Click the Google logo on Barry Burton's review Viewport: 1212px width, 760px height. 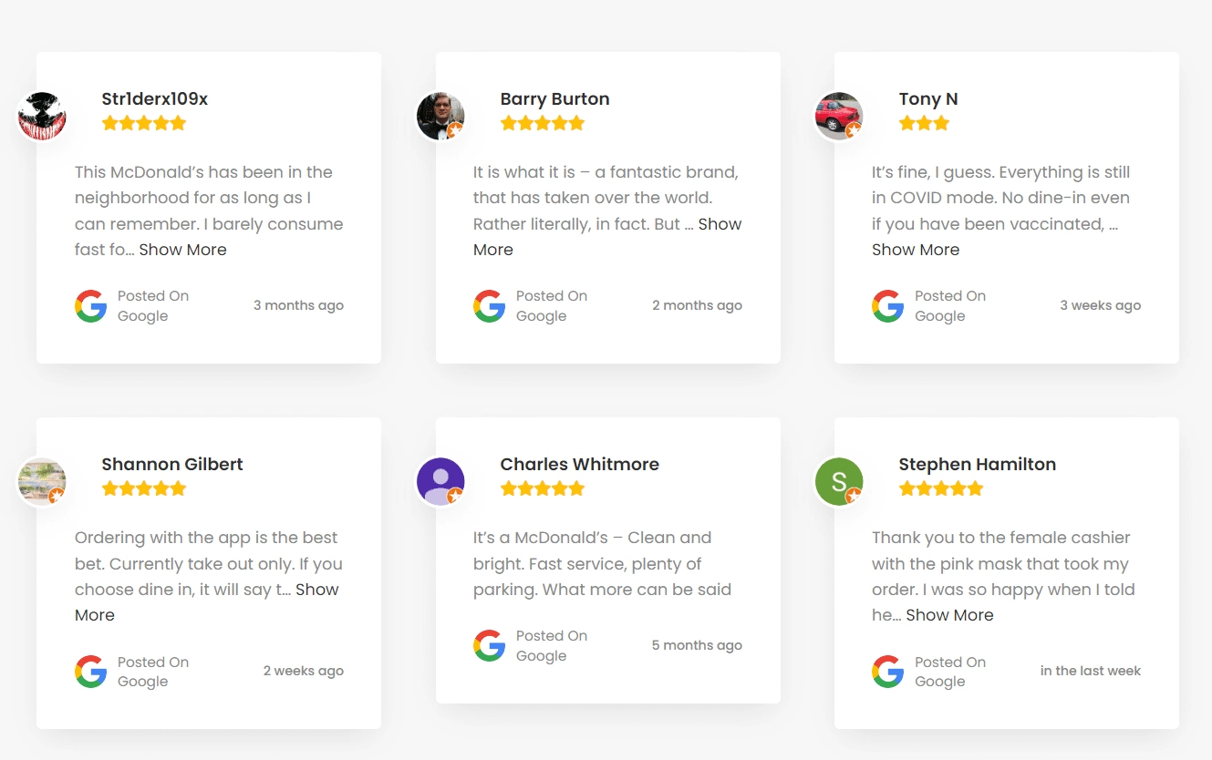489,305
